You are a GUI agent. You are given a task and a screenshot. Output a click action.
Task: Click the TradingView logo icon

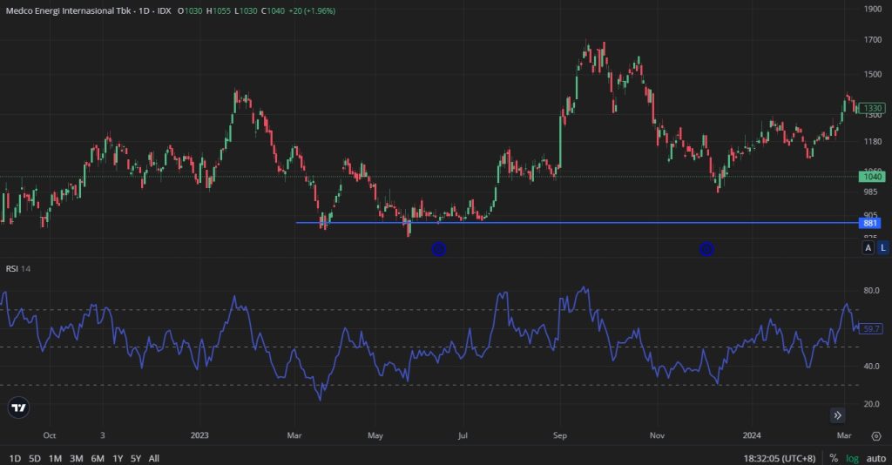pyautogui.click(x=19, y=407)
